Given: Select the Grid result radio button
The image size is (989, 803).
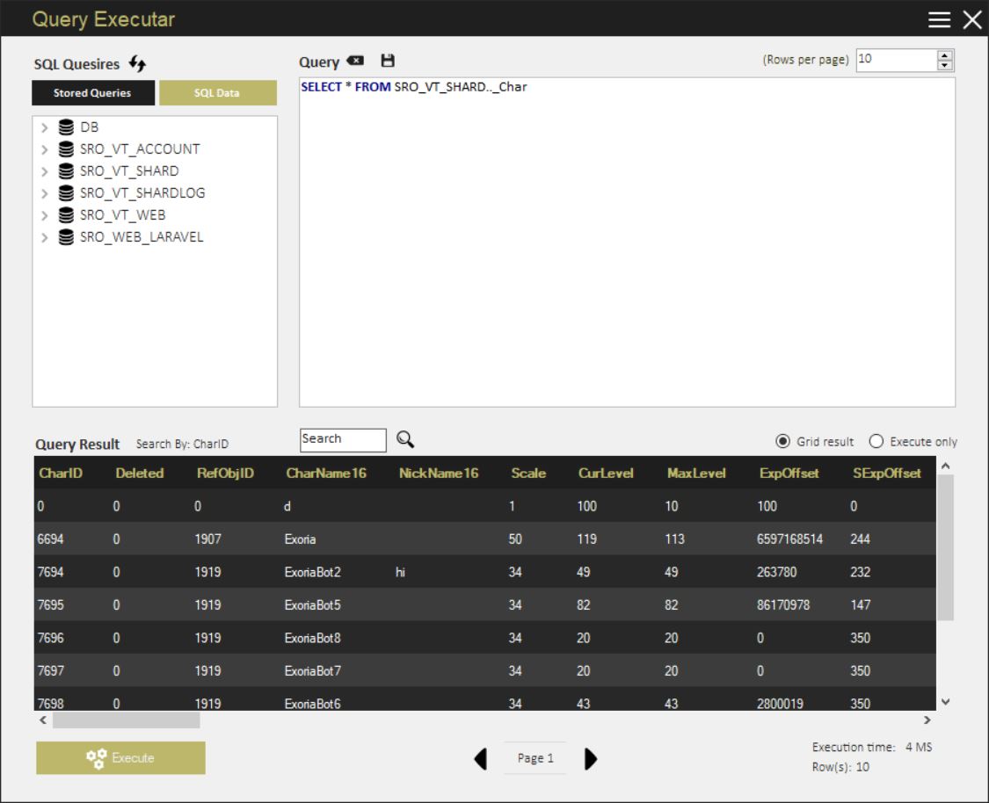Looking at the screenshot, I should 782,442.
